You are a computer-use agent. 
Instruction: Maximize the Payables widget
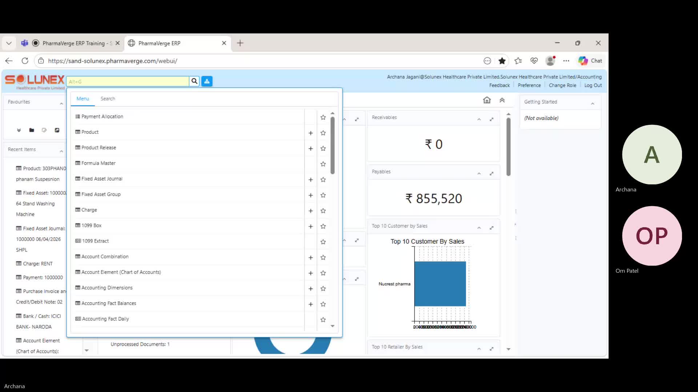[x=492, y=173]
